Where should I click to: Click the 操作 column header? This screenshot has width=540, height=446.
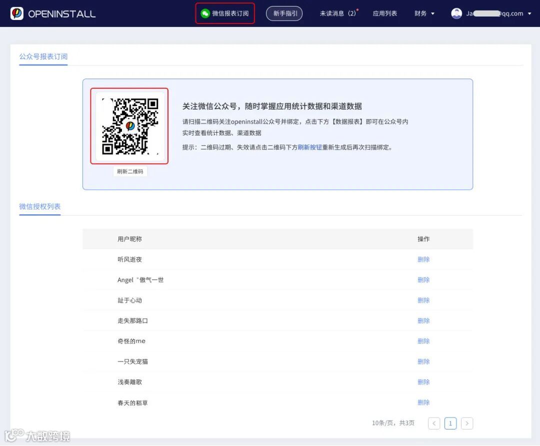tap(423, 239)
